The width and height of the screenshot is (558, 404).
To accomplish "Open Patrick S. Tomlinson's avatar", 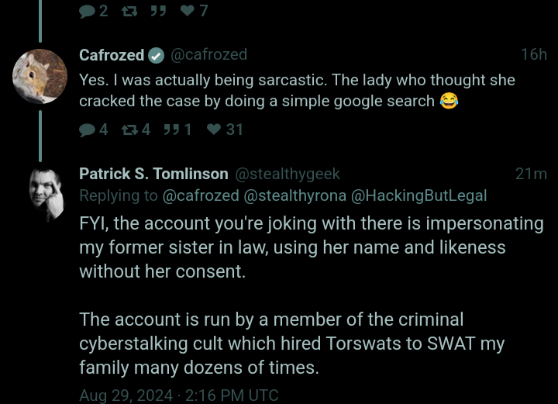I will (46, 195).
